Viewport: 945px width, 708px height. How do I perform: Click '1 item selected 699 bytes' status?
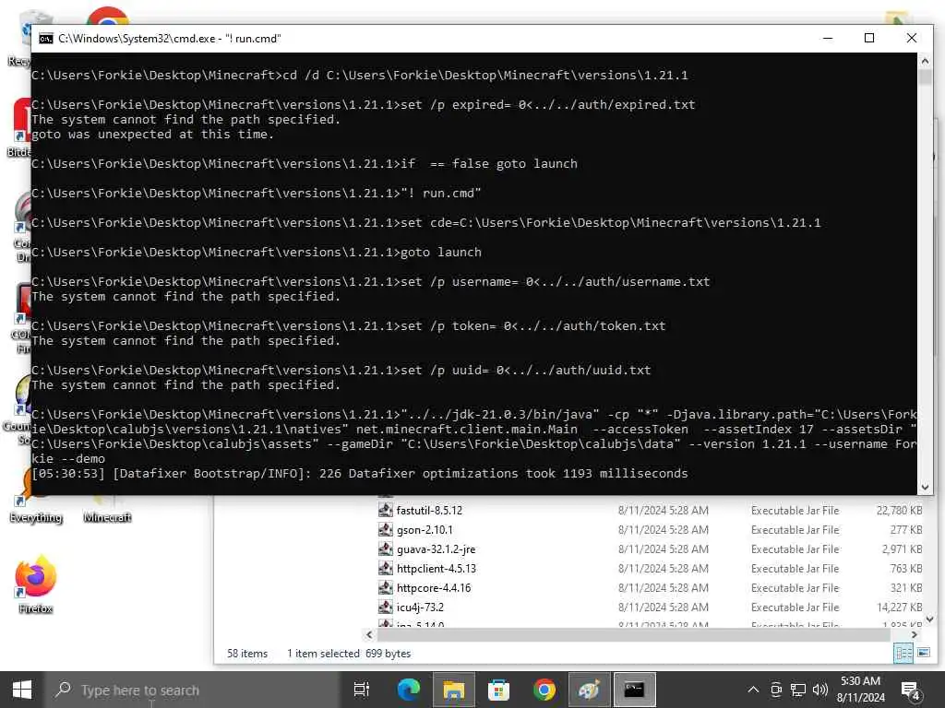(349, 654)
